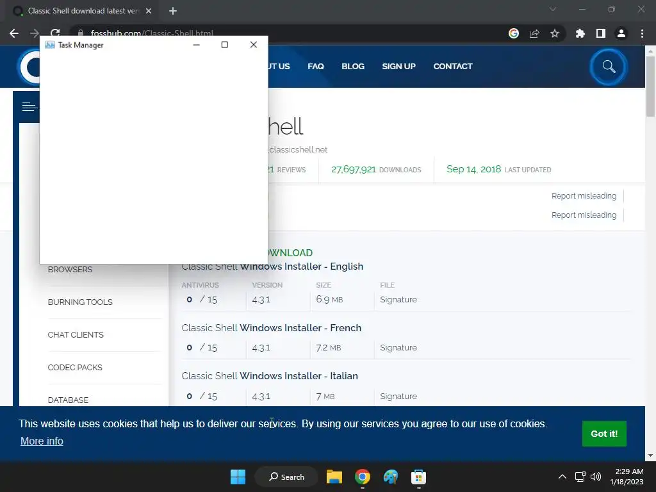The height and width of the screenshot is (492, 656).
Task: Open a new Chrome tab
Action: pos(173,11)
